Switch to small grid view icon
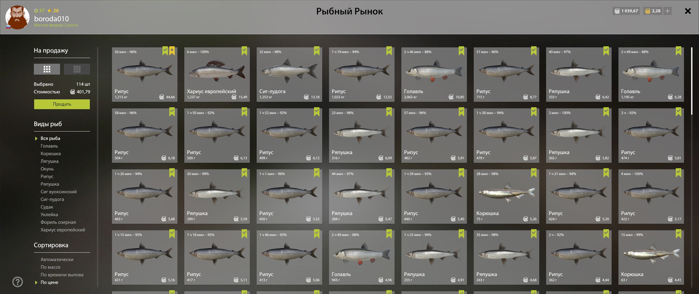 point(77,69)
